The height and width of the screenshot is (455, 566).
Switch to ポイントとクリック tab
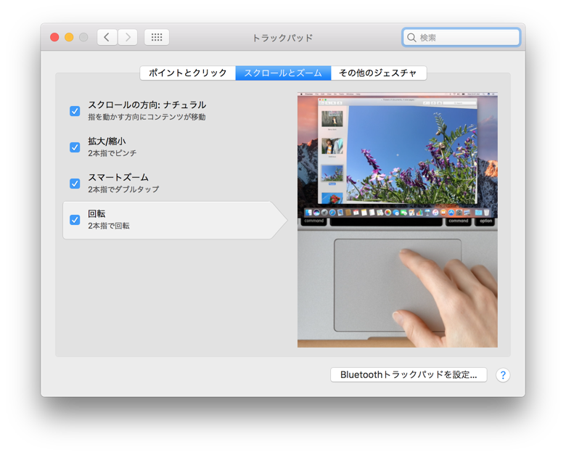point(188,73)
